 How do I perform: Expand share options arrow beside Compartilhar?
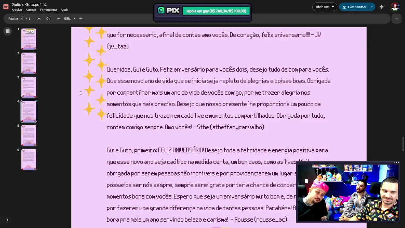372,7
